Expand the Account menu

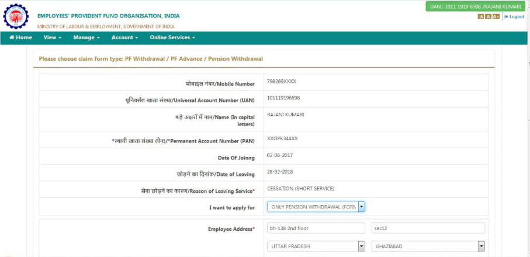124,37
